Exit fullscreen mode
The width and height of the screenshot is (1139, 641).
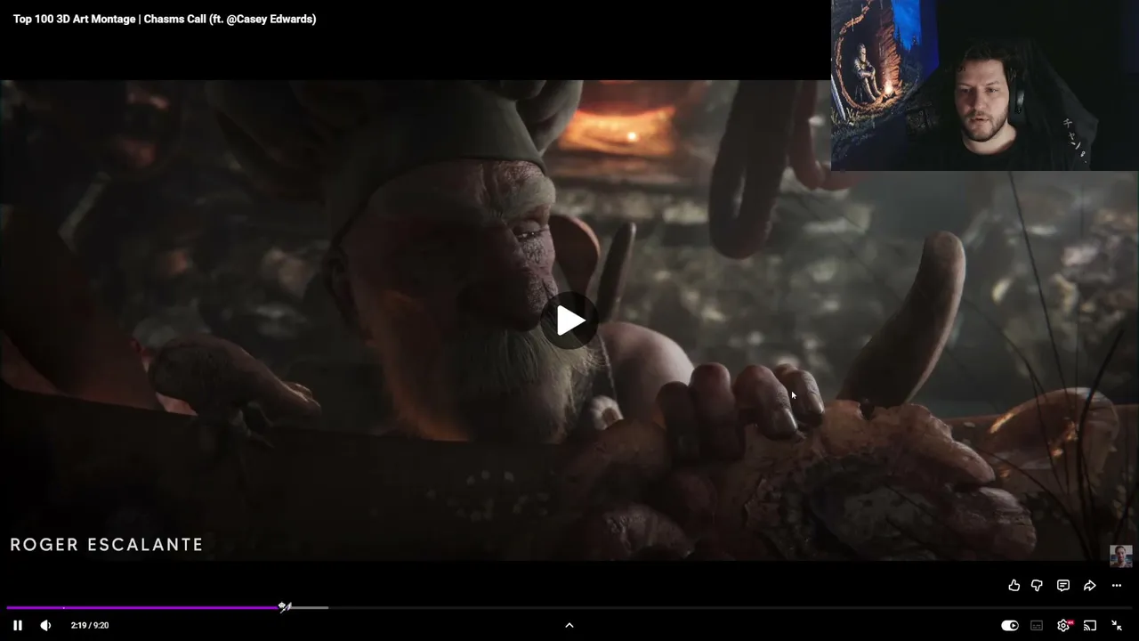click(x=1117, y=625)
